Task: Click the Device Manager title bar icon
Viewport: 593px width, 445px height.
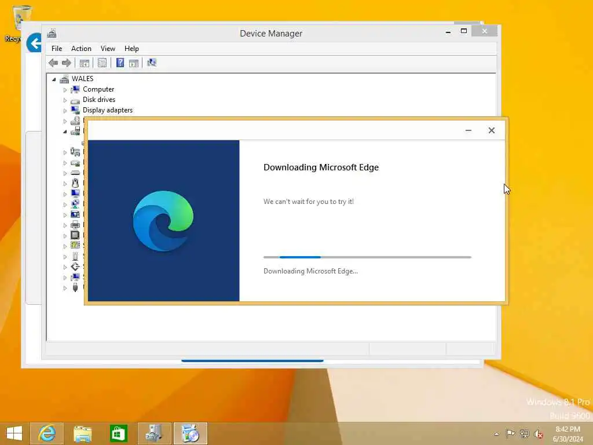Action: [52, 33]
